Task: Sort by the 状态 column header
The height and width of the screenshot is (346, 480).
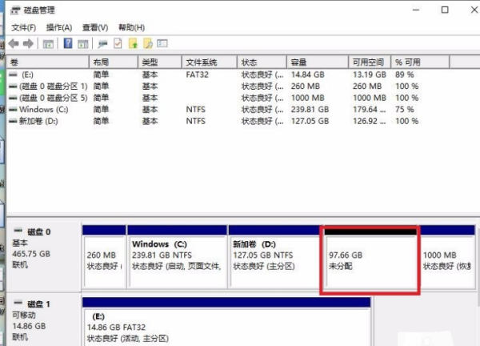Action: click(262, 62)
